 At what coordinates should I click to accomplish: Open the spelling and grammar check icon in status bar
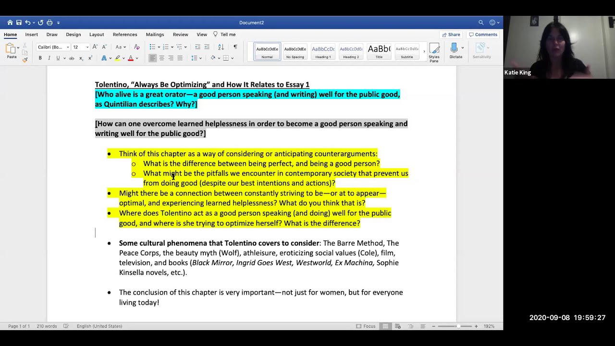(66, 326)
